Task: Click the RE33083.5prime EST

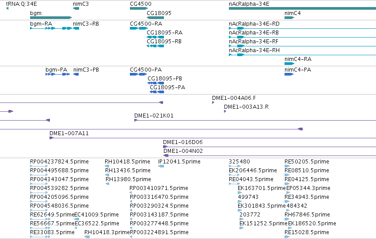Action: pos(40,237)
